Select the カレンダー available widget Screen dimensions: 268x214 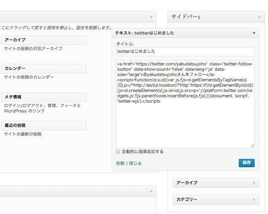[x=44, y=69]
